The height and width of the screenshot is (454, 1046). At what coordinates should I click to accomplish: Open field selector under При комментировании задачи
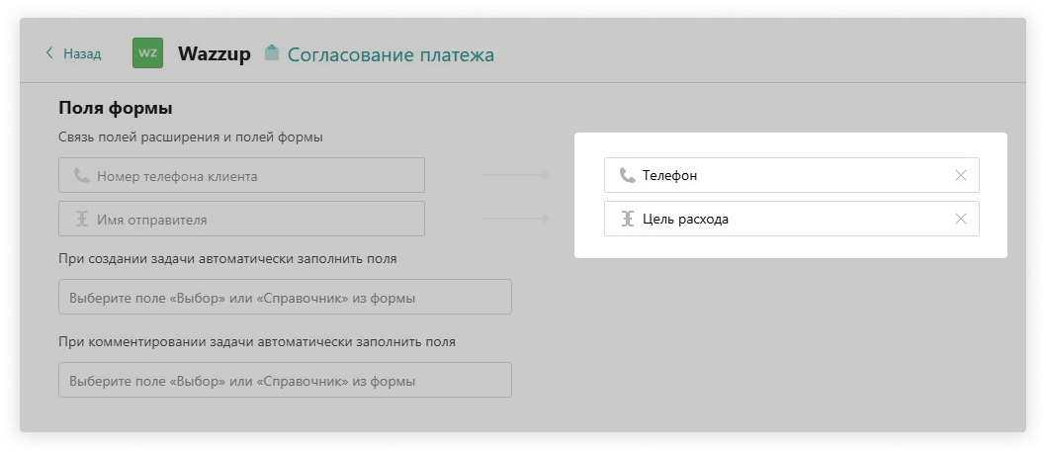(285, 380)
